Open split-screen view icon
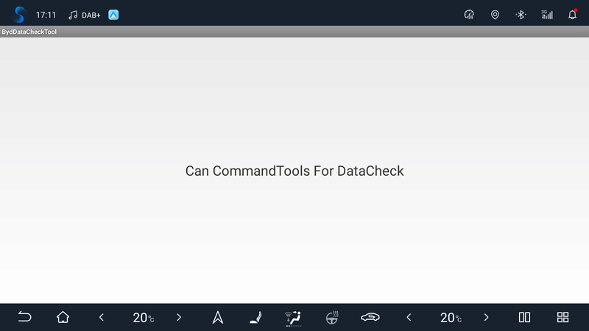The width and height of the screenshot is (589, 331). [524, 317]
